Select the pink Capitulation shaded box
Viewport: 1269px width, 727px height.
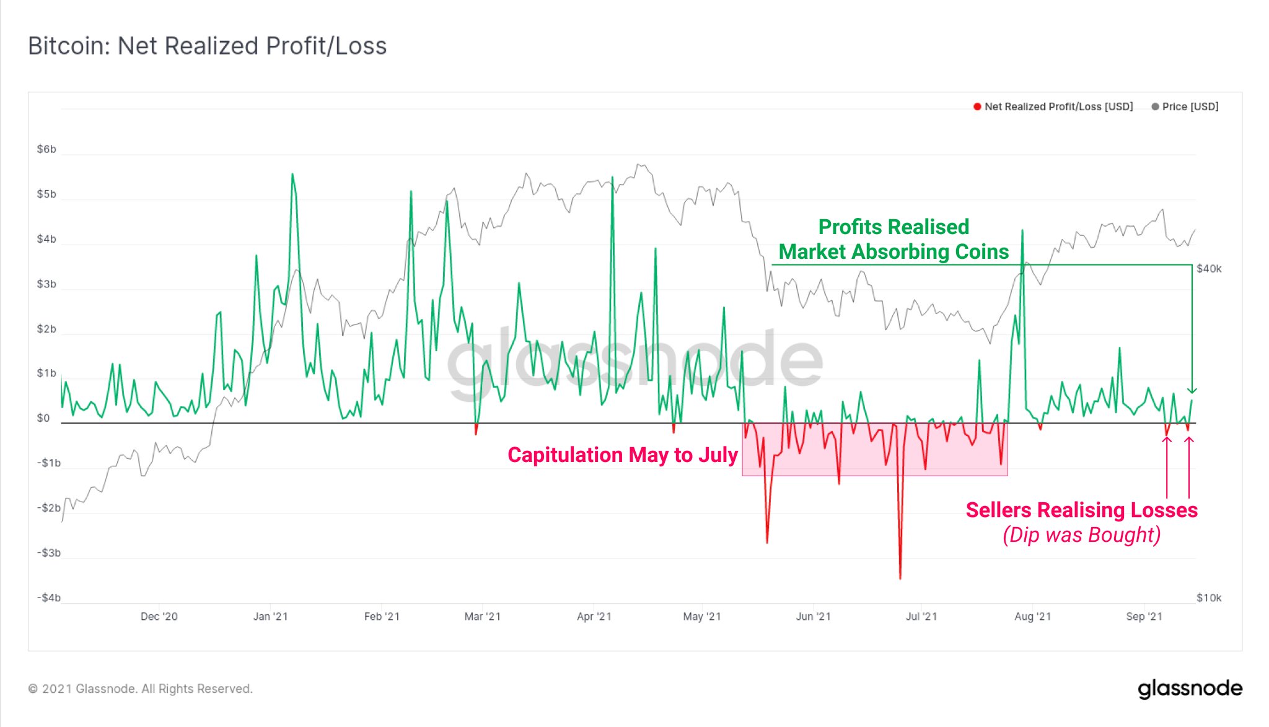pyautogui.click(x=875, y=450)
